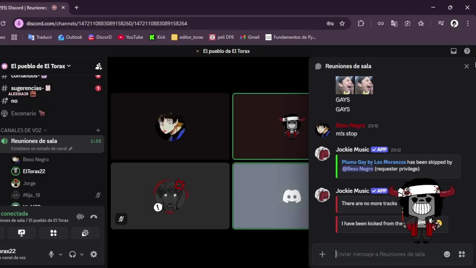476x268 pixels.
Task: Click first crying emoji image in chat
Action: coord(345,85)
